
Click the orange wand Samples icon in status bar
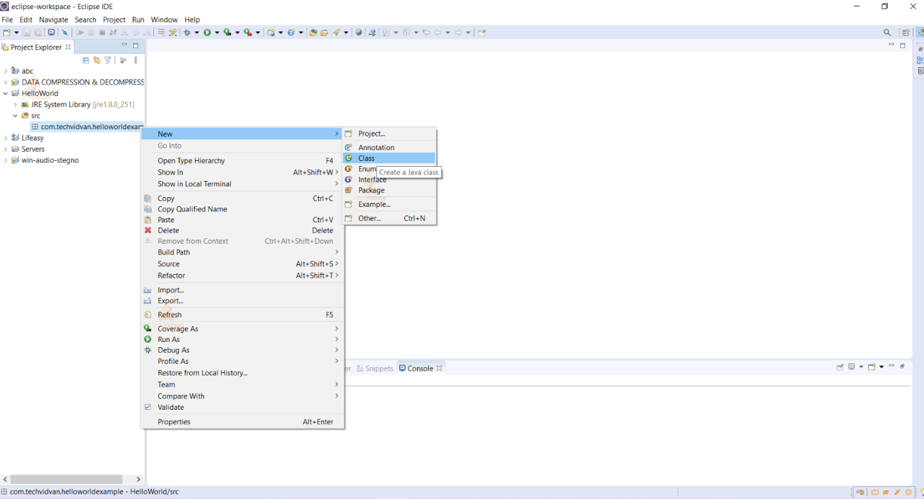[x=897, y=492]
